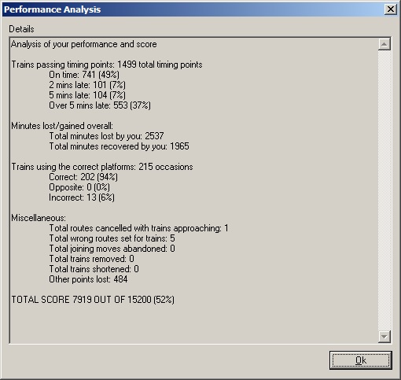Click the 'TOTAL SCORE 7919 OUT OF 15200' line
This screenshot has width=401, height=380.
(93, 300)
